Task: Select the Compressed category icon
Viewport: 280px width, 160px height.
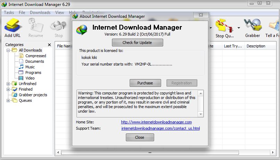Action: (x=21, y=56)
